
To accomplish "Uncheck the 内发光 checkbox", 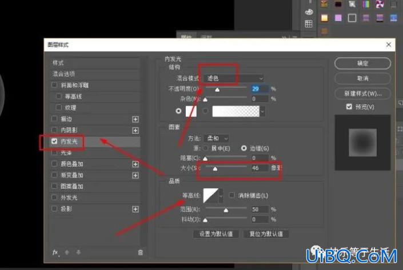I will tap(54, 141).
